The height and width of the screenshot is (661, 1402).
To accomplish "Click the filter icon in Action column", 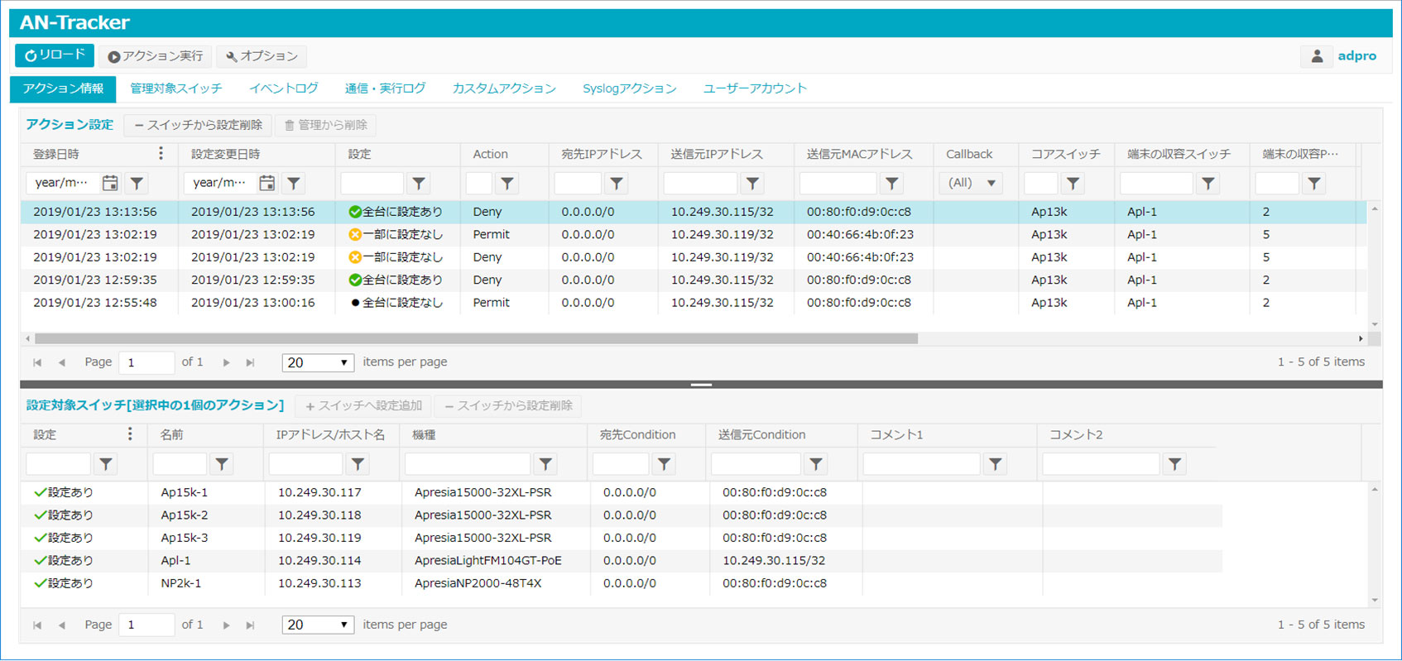I will (507, 184).
